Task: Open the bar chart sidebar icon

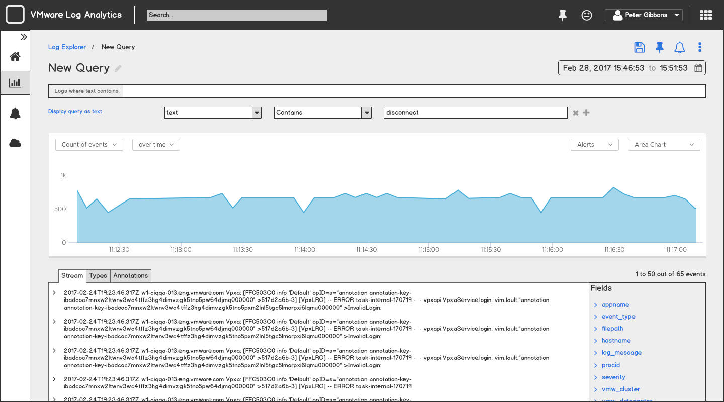Action: 15,83
